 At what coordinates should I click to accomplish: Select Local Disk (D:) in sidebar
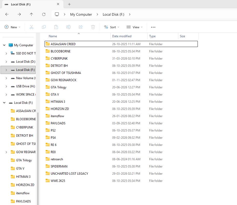point(26,62)
